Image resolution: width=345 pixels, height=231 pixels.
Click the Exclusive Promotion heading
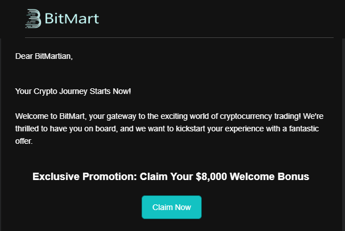coord(171,177)
